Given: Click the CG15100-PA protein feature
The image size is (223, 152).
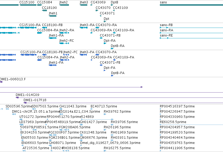Looking at the screenshot, I should coord(29,55).
